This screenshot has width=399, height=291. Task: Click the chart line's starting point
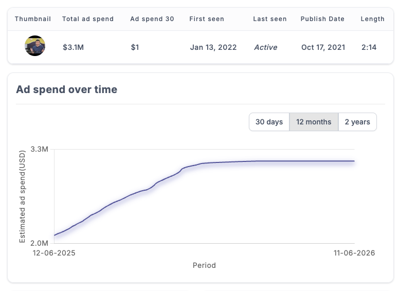point(55,235)
